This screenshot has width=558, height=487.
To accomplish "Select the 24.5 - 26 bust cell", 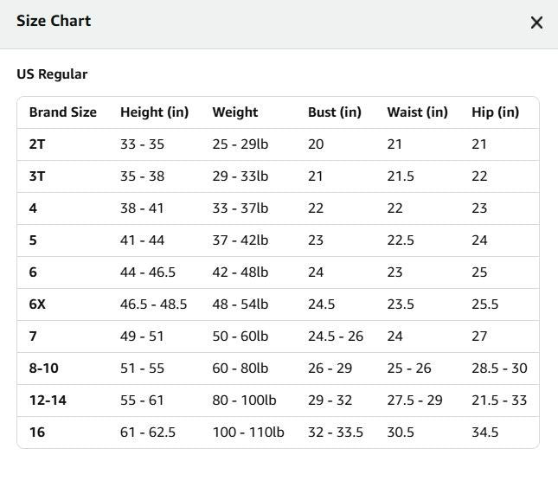I will [336, 336].
